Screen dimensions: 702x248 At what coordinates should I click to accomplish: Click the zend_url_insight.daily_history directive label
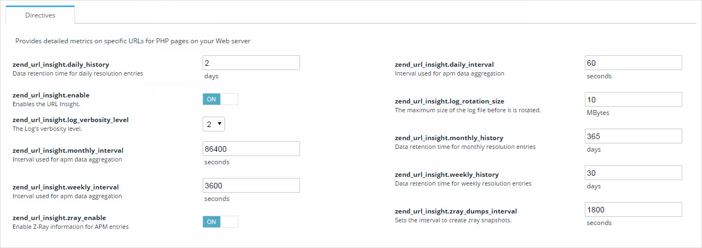point(60,65)
